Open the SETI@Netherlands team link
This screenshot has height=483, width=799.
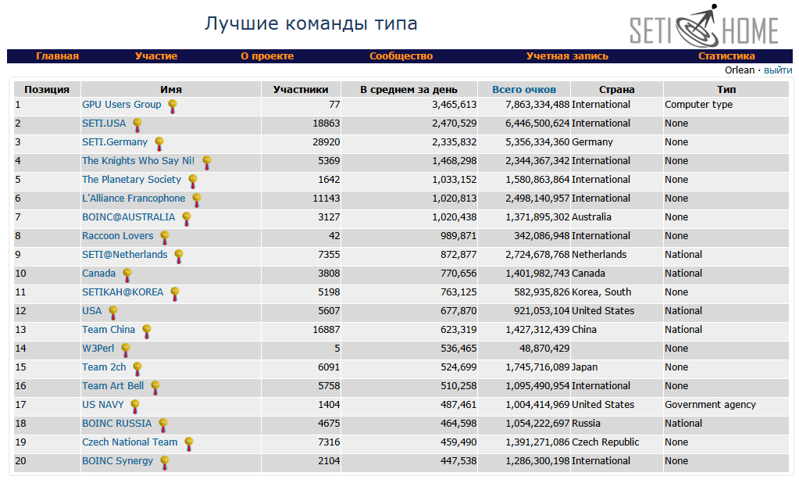click(125, 255)
